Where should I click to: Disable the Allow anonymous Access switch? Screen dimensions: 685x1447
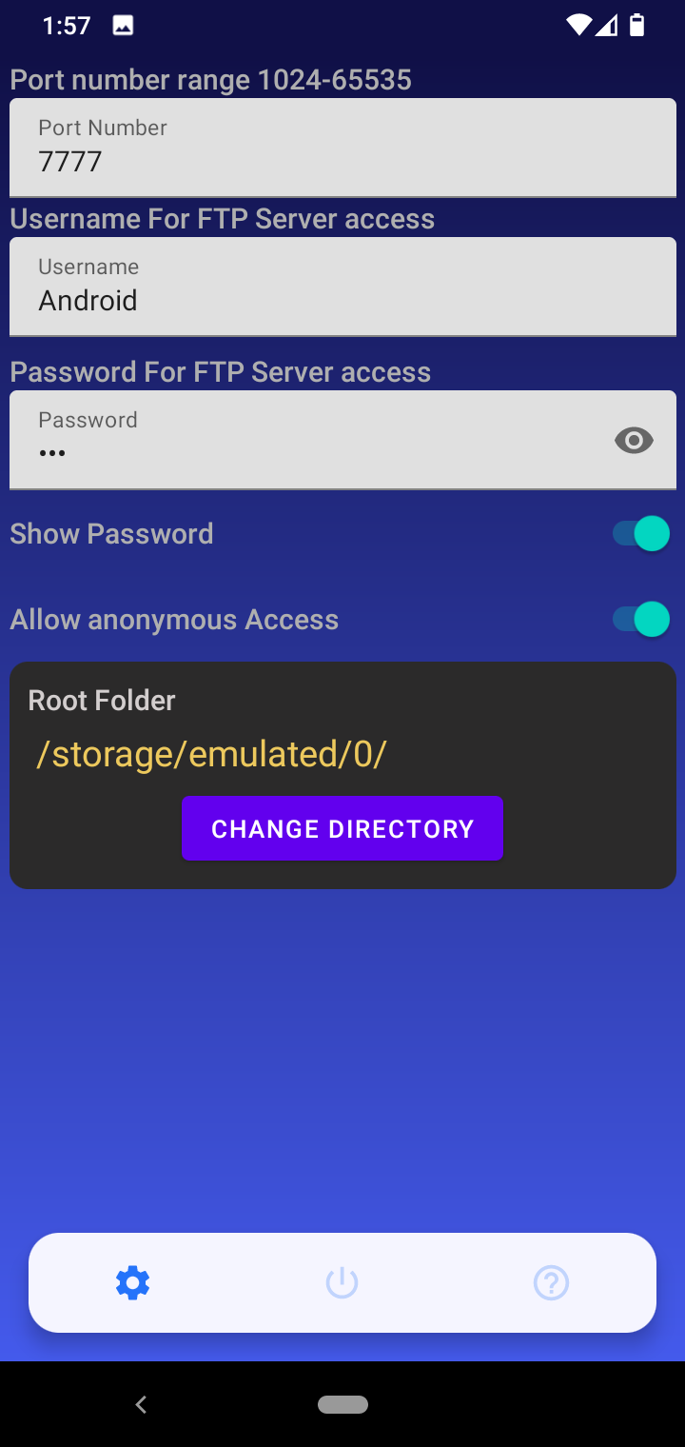point(640,619)
